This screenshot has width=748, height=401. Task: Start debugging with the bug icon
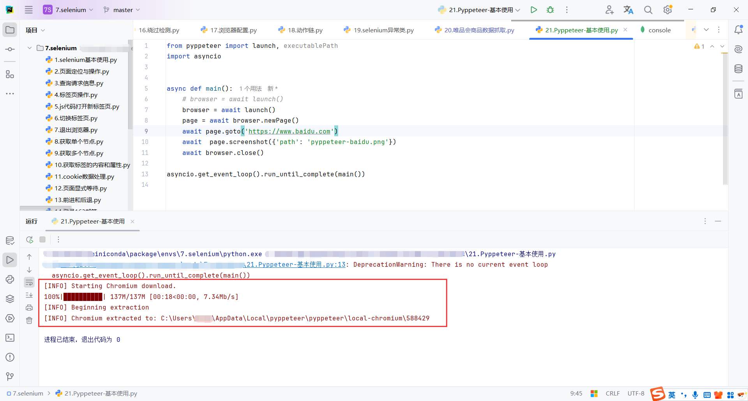point(550,10)
